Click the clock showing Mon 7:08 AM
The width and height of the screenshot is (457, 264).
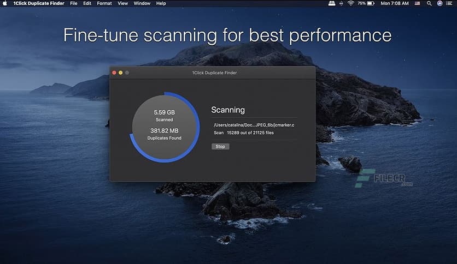coord(395,3)
